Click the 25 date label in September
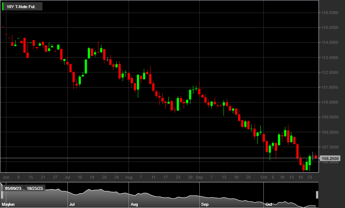This screenshot has height=208, width=345. point(248,177)
